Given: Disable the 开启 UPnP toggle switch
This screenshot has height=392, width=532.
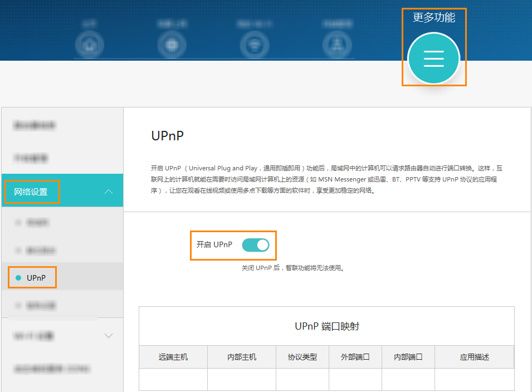Looking at the screenshot, I should (x=256, y=244).
